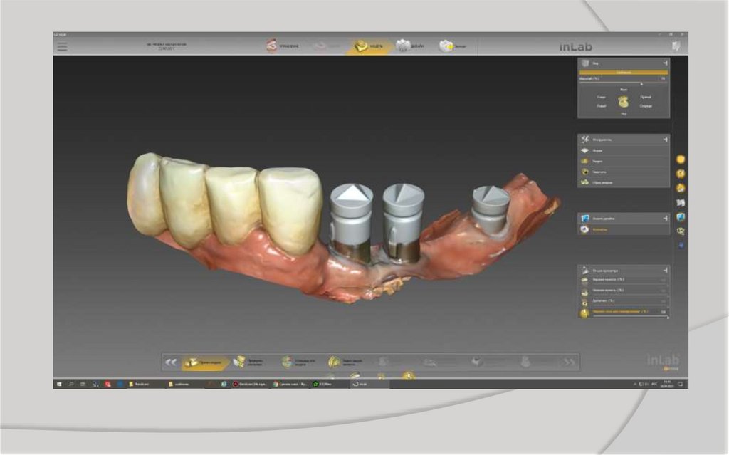Screen dimensions: 729x455
Task: Switch to the Administration phase tab
Action: 282,46
